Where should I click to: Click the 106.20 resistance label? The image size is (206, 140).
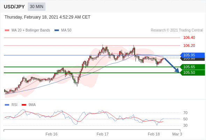189,45
